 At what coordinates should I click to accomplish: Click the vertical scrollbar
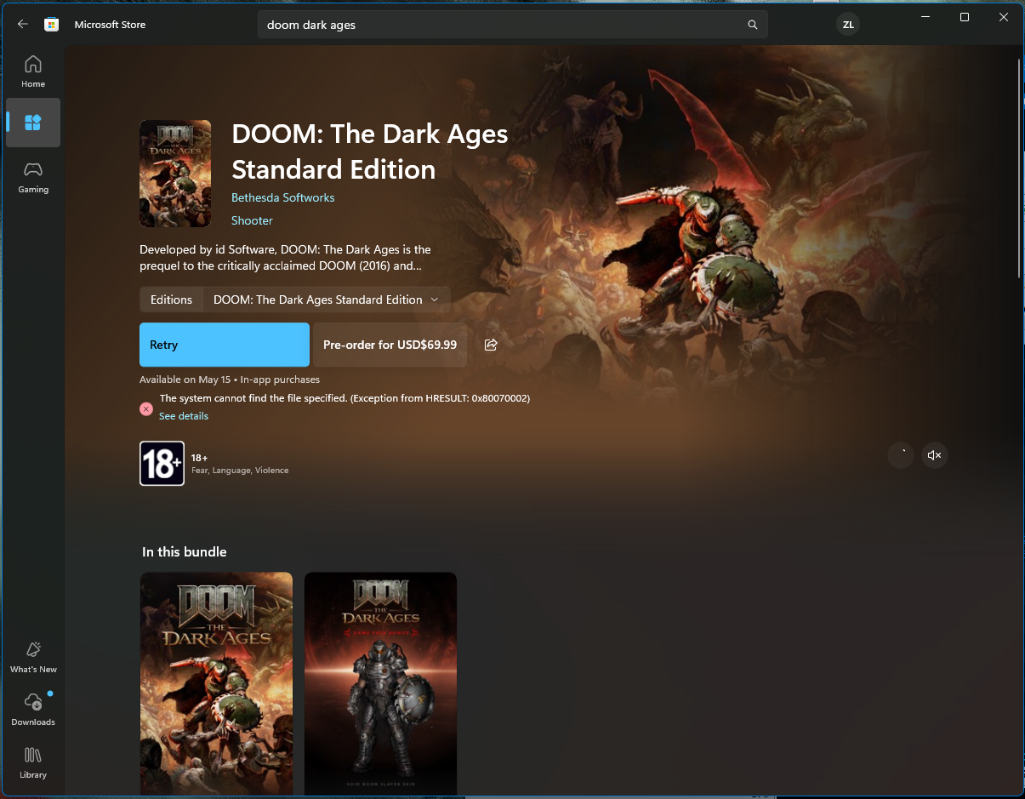click(1019, 168)
